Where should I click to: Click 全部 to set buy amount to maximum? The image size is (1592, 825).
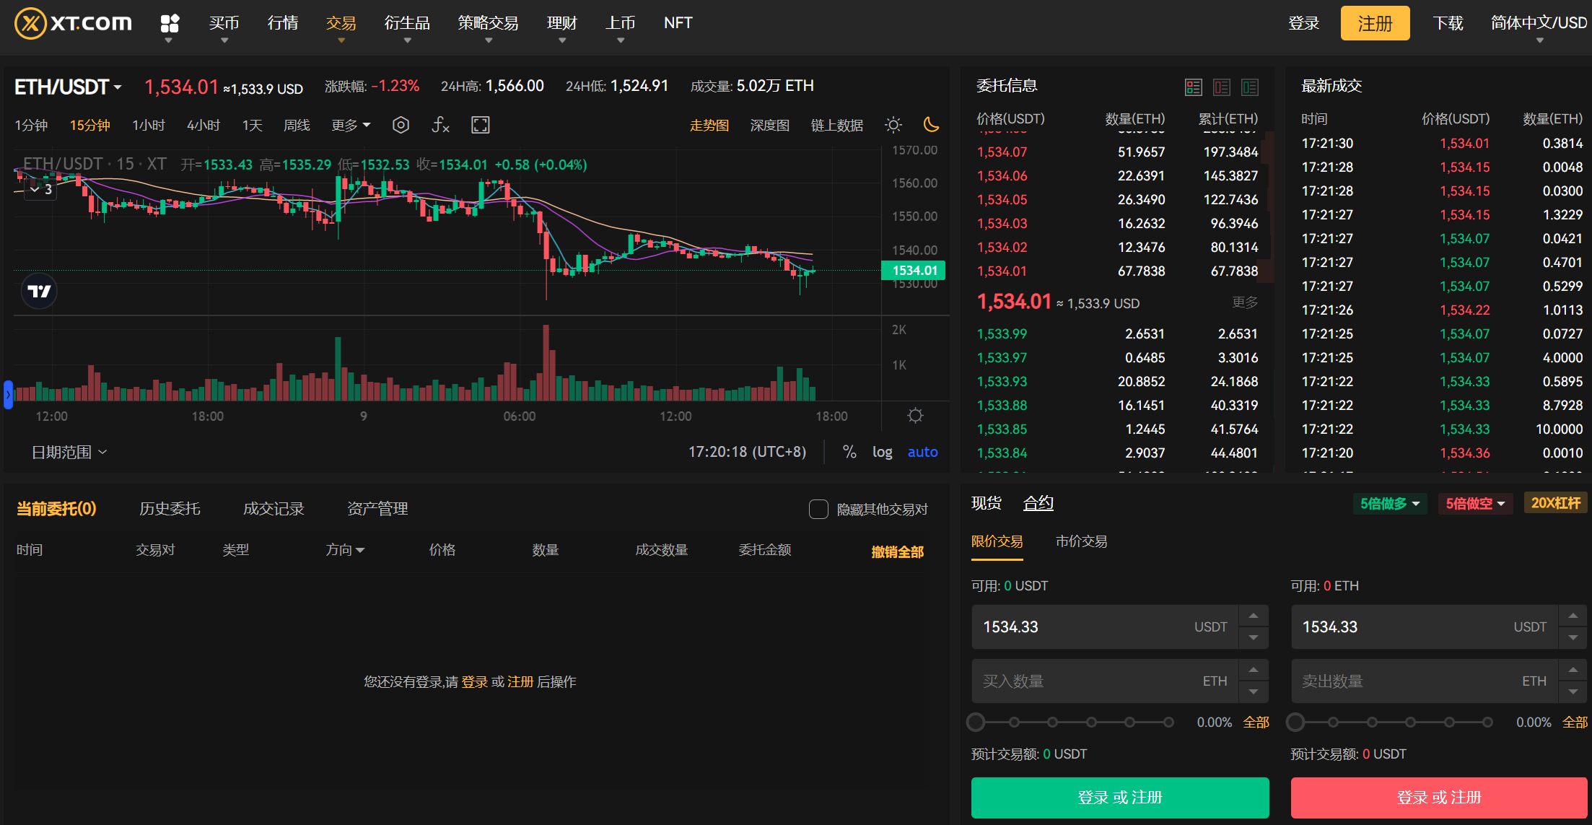pos(1256,721)
